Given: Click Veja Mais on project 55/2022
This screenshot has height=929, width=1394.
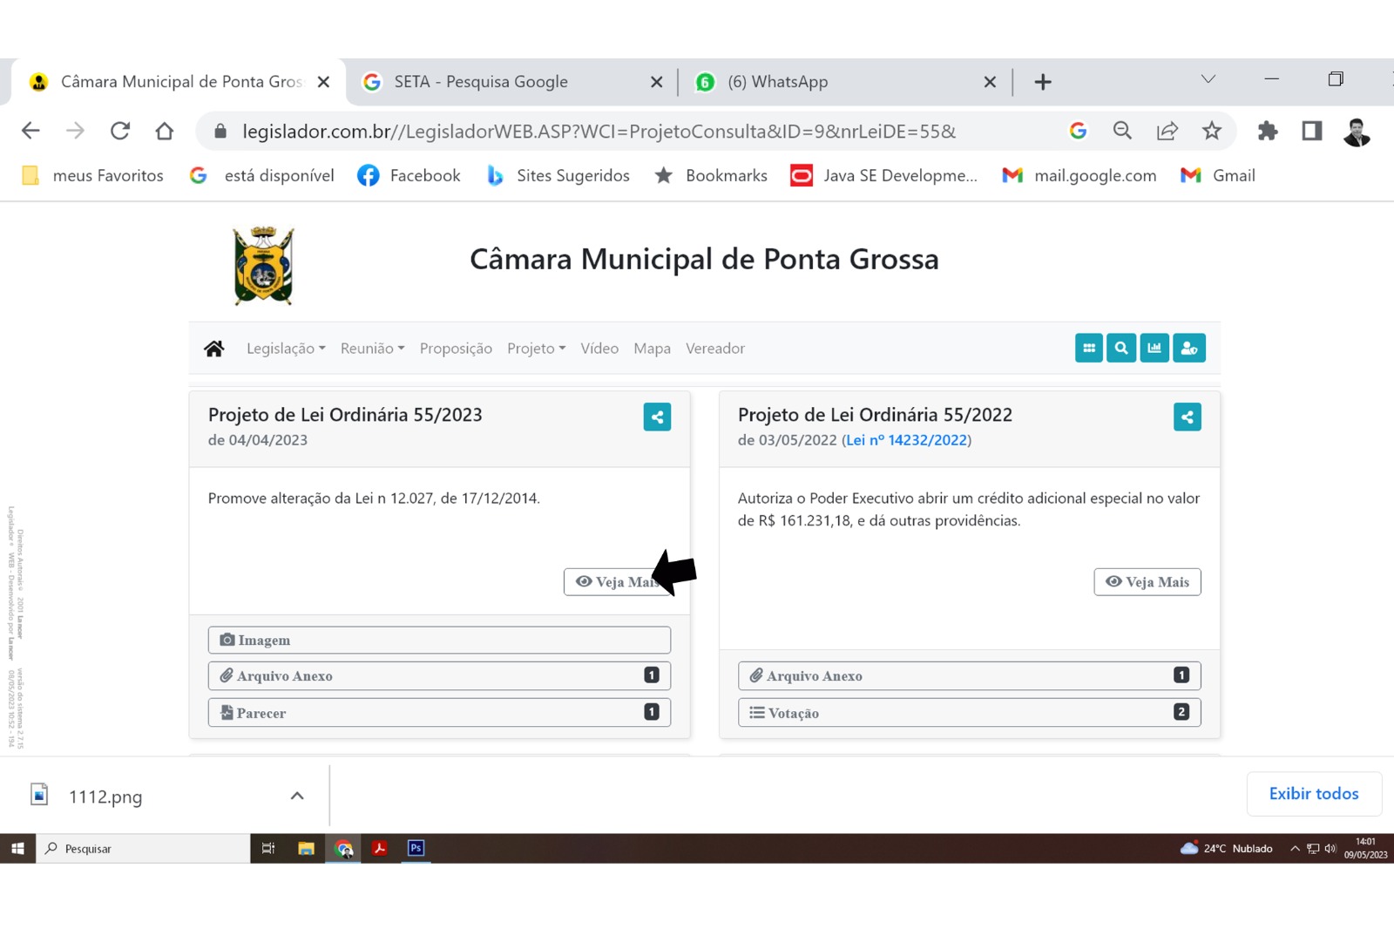Looking at the screenshot, I should pyautogui.click(x=1147, y=582).
